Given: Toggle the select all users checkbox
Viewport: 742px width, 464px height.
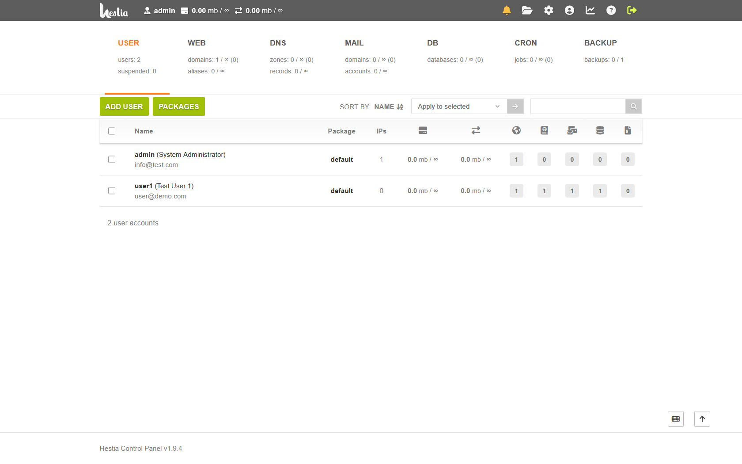Looking at the screenshot, I should pos(112,131).
